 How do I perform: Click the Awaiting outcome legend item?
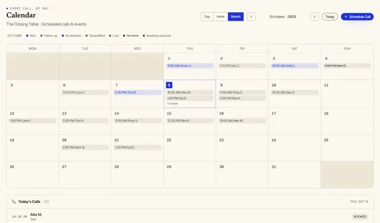pyautogui.click(x=157, y=36)
